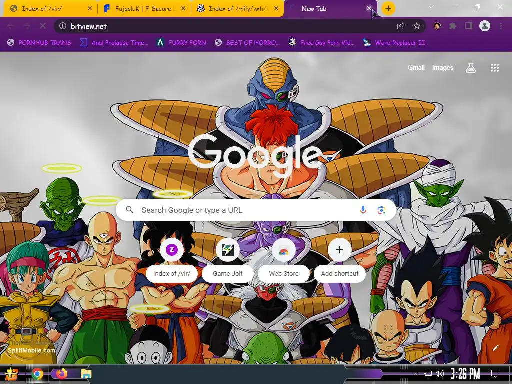Click Add shortcut
The height and width of the screenshot is (384, 512).
coord(340,261)
